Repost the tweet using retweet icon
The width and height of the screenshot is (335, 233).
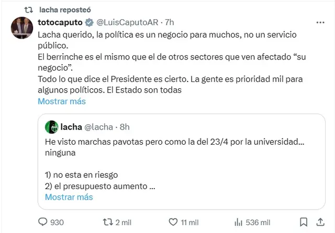pos(108,222)
